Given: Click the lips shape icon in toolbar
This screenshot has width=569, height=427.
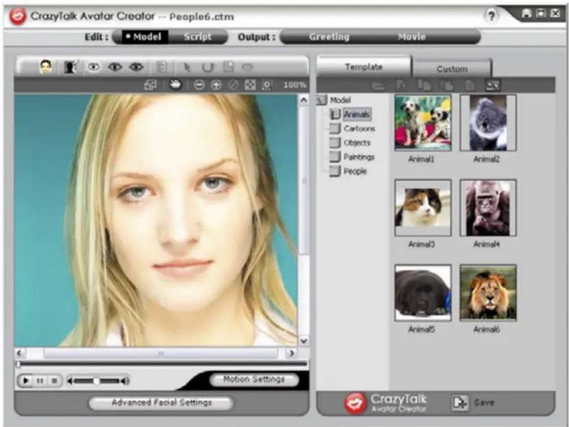Looking at the screenshot, I should click(x=247, y=67).
